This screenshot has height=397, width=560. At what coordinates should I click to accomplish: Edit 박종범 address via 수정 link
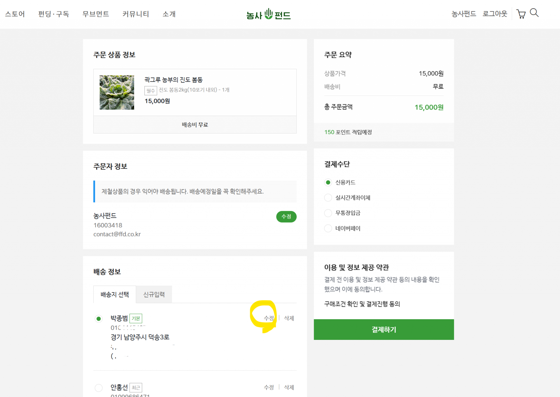click(269, 318)
